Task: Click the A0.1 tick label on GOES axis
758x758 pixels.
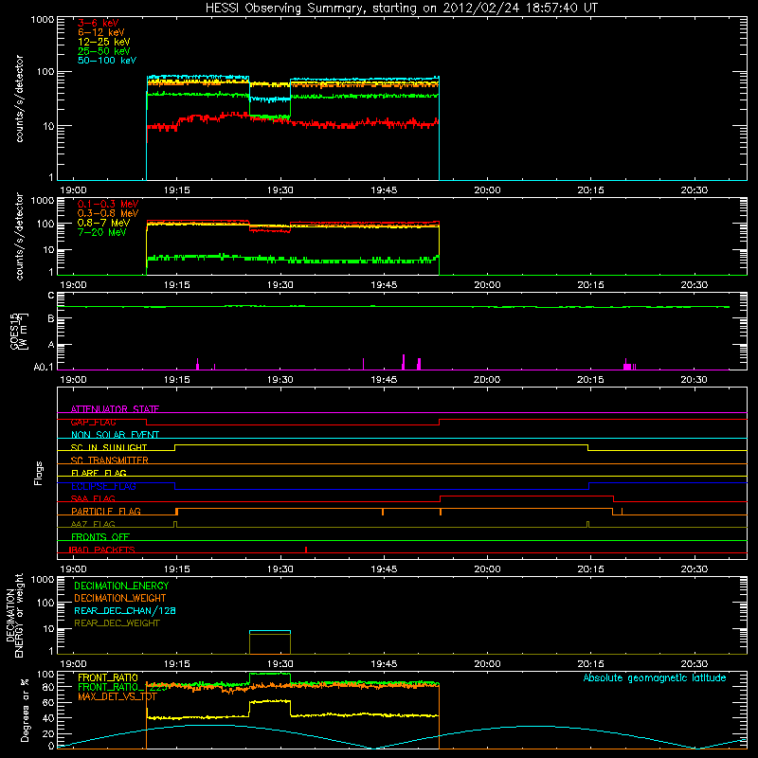Action: click(44, 368)
